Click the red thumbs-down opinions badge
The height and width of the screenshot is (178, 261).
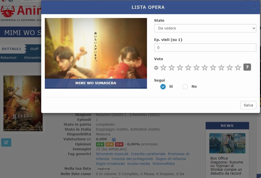click(119, 144)
